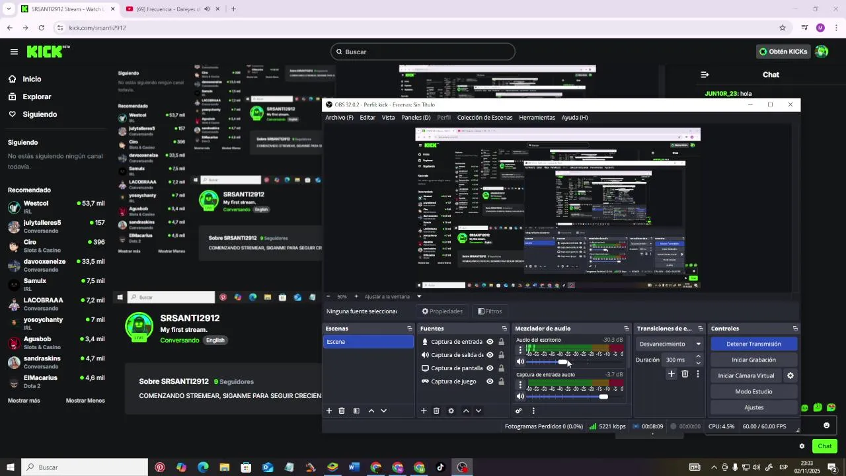Move scene up arrow in Escenas panel
Viewport: 846px width, 476px height.
coord(371,411)
